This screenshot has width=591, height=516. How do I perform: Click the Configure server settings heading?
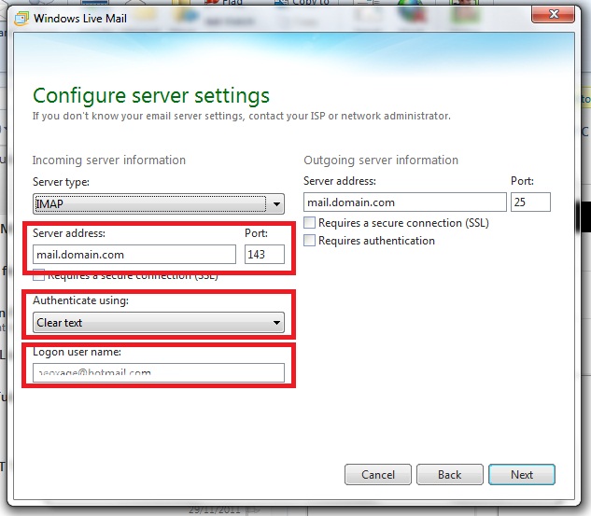[151, 96]
